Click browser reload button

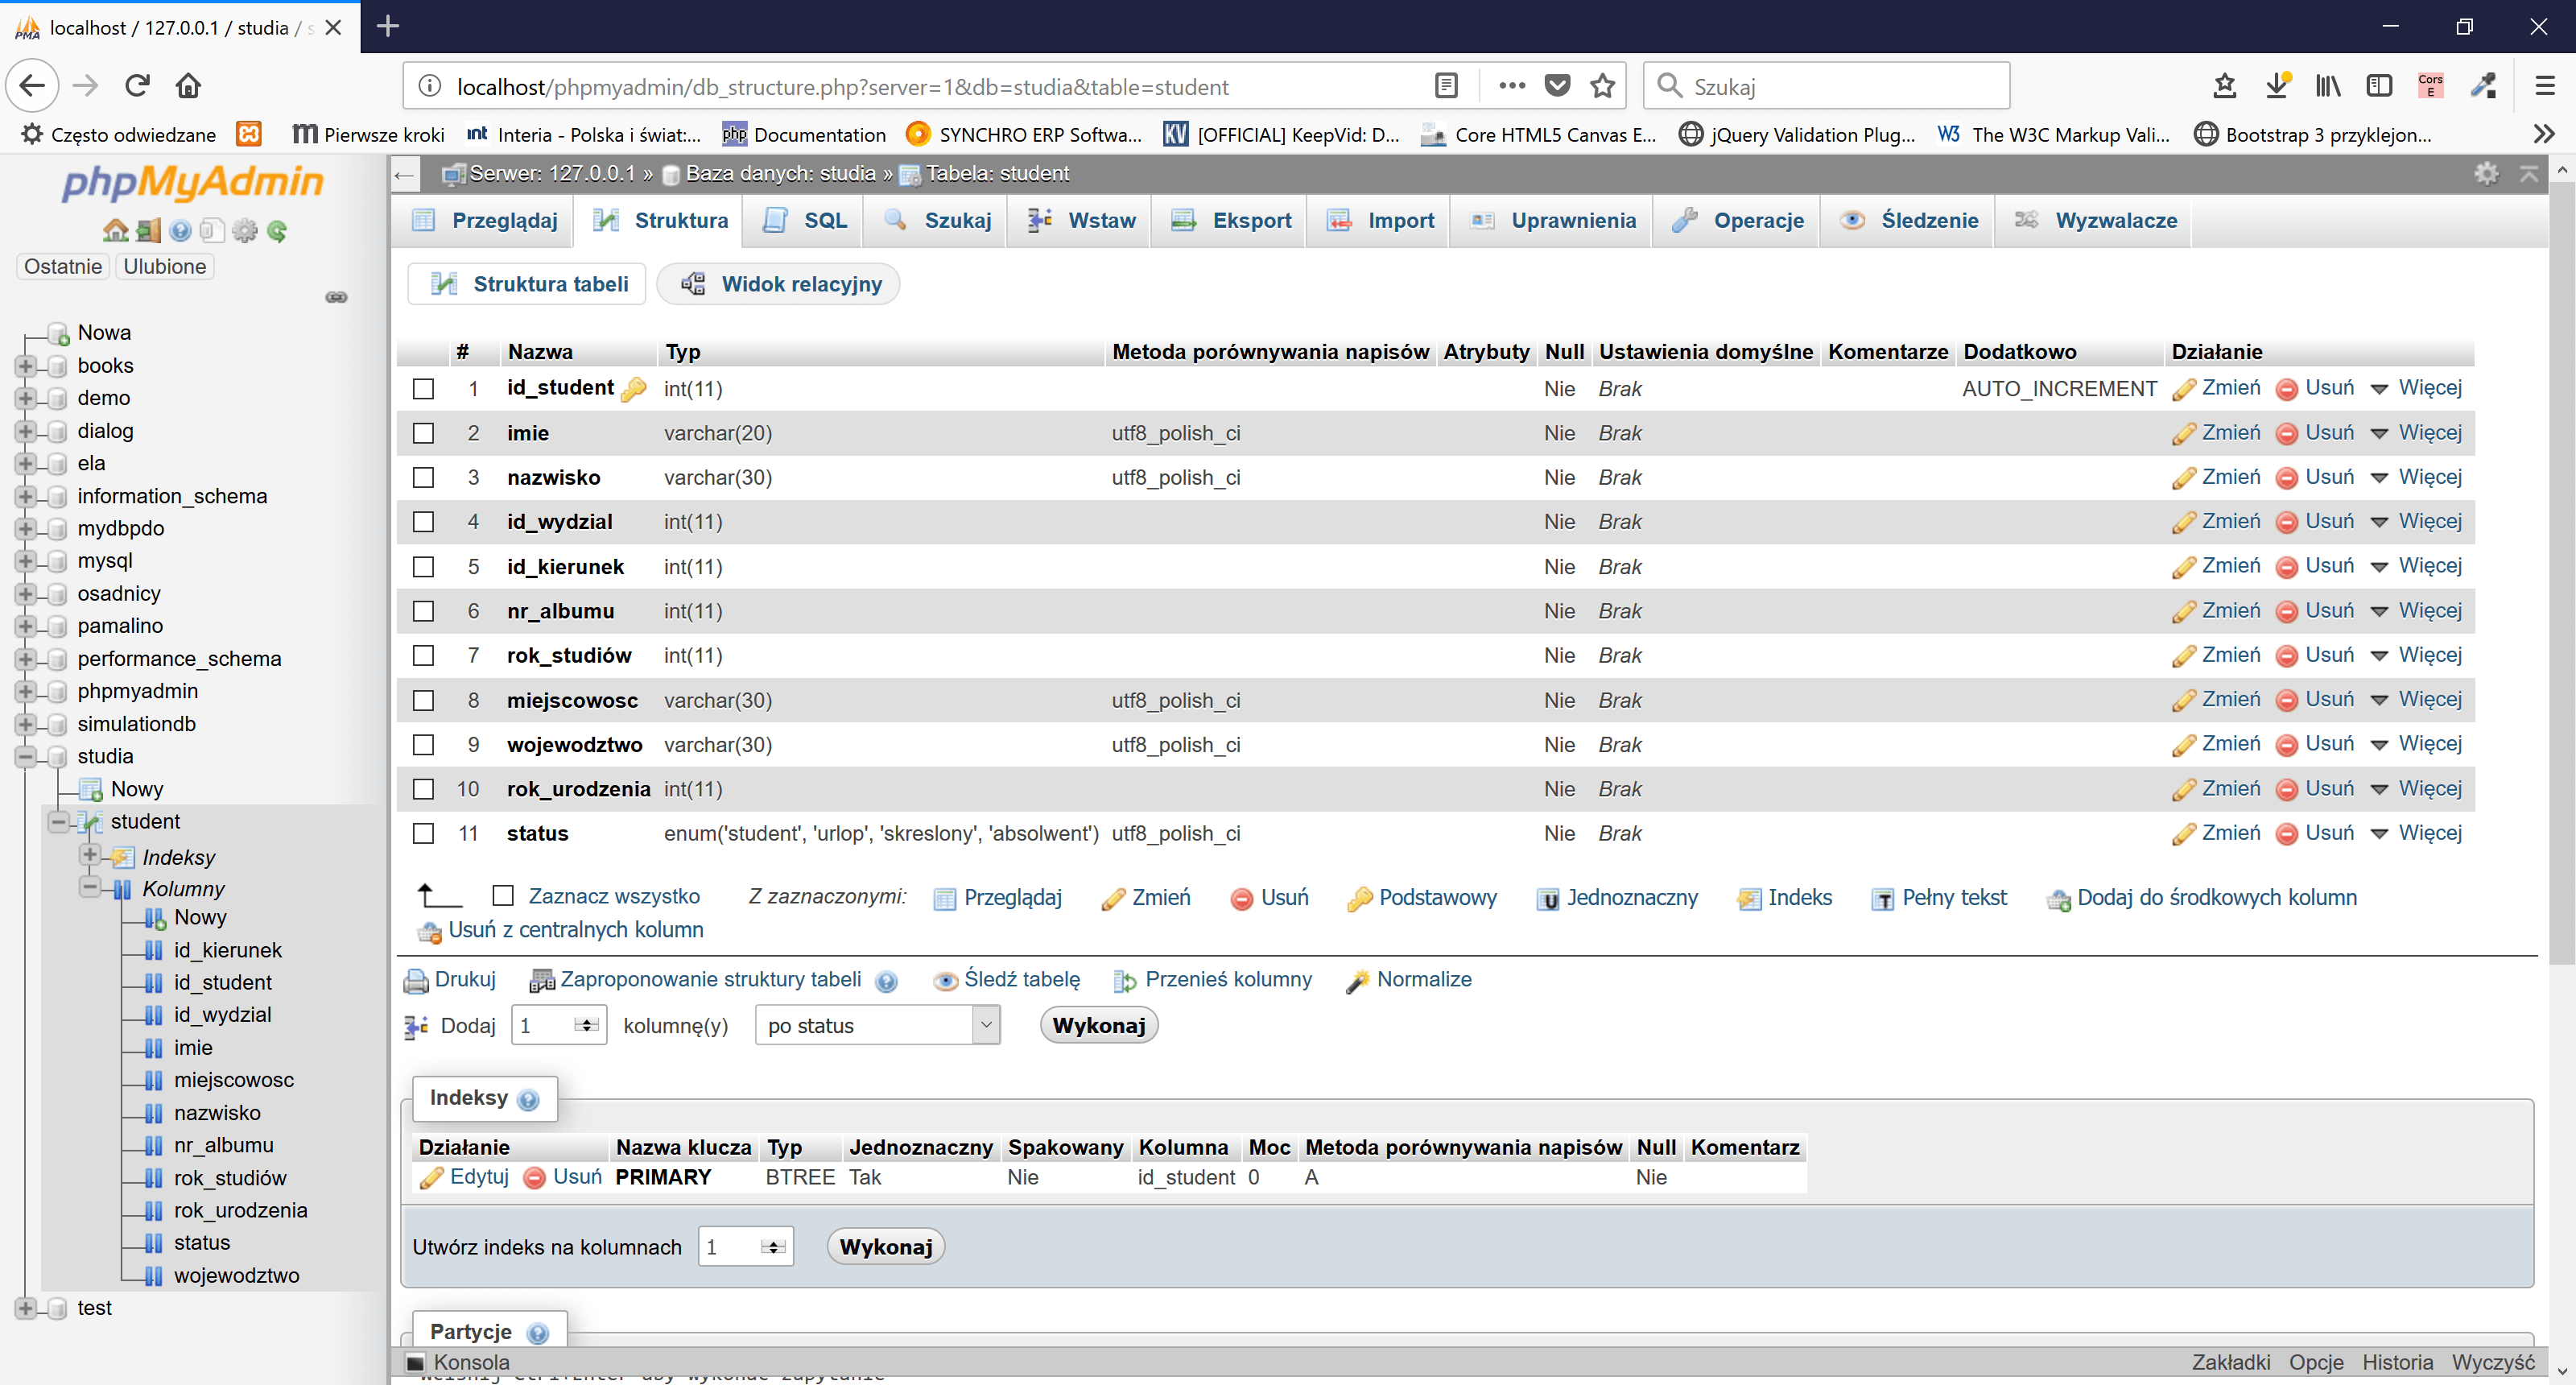click(137, 86)
